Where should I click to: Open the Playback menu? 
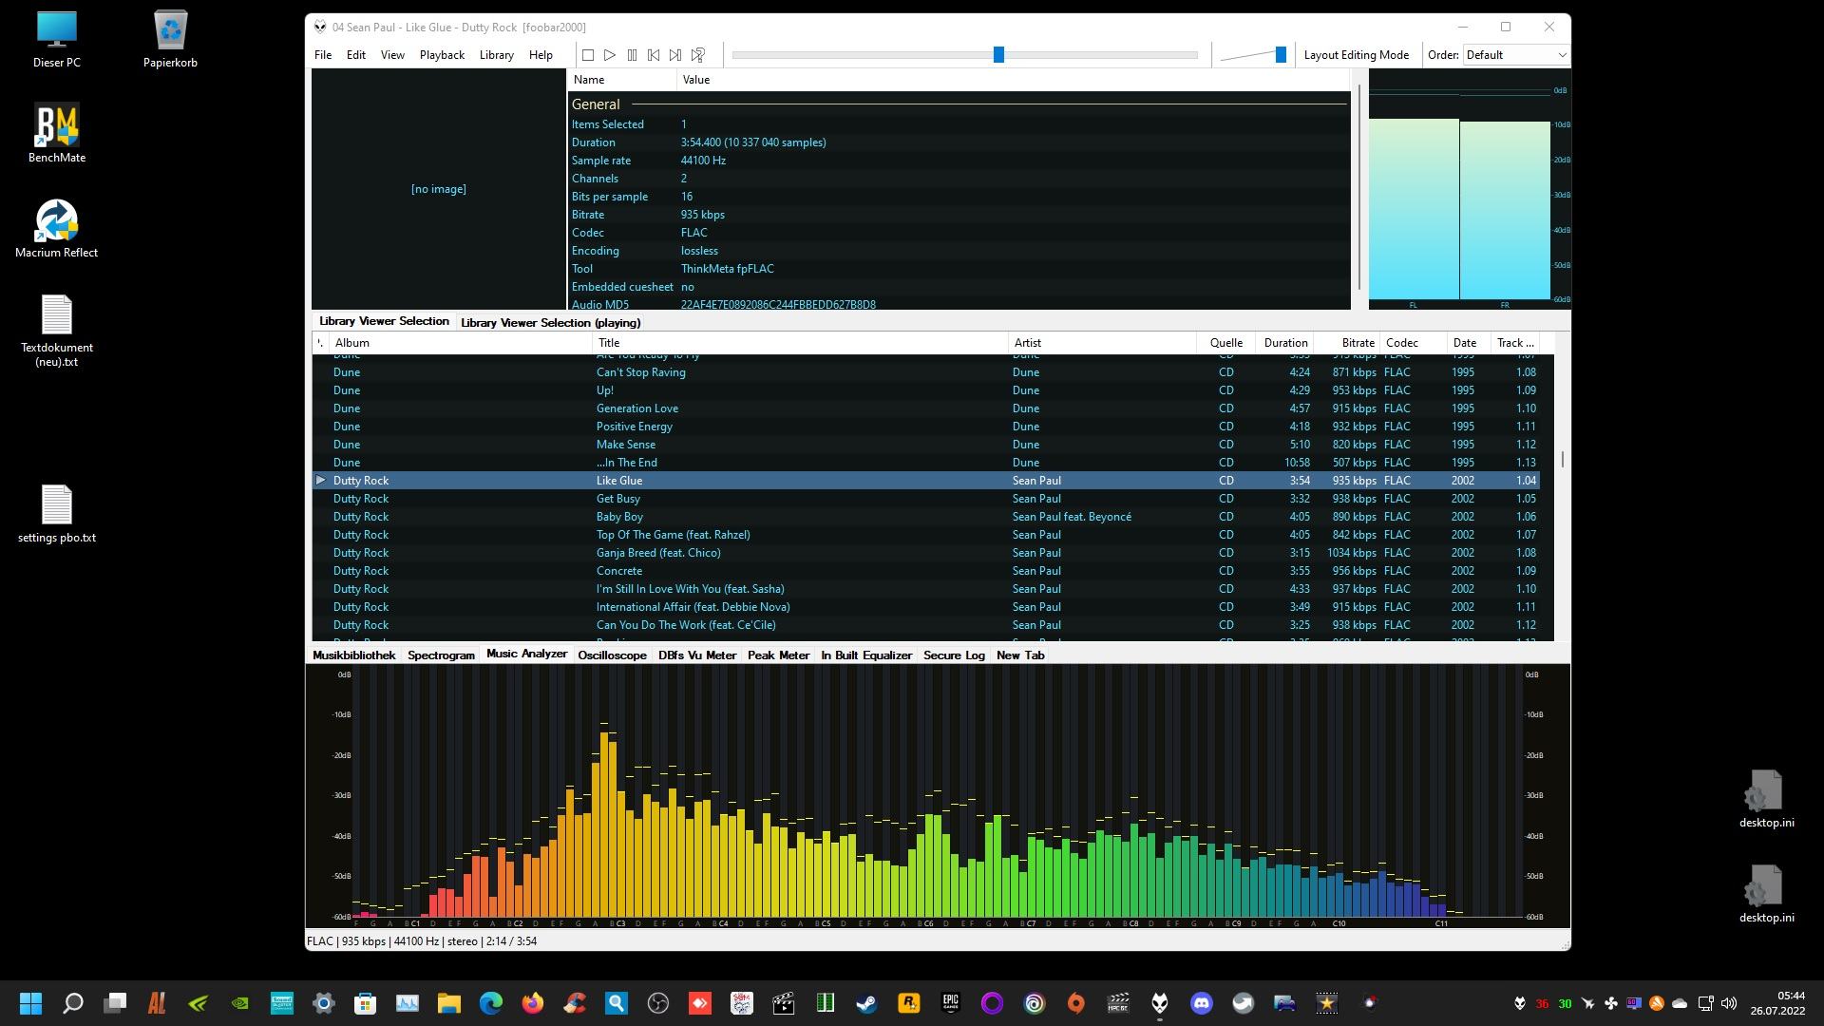[442, 55]
